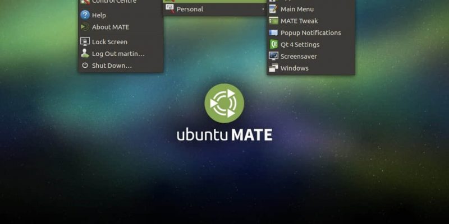
Task: Click the Popup Notifications icon
Action: coord(273,32)
